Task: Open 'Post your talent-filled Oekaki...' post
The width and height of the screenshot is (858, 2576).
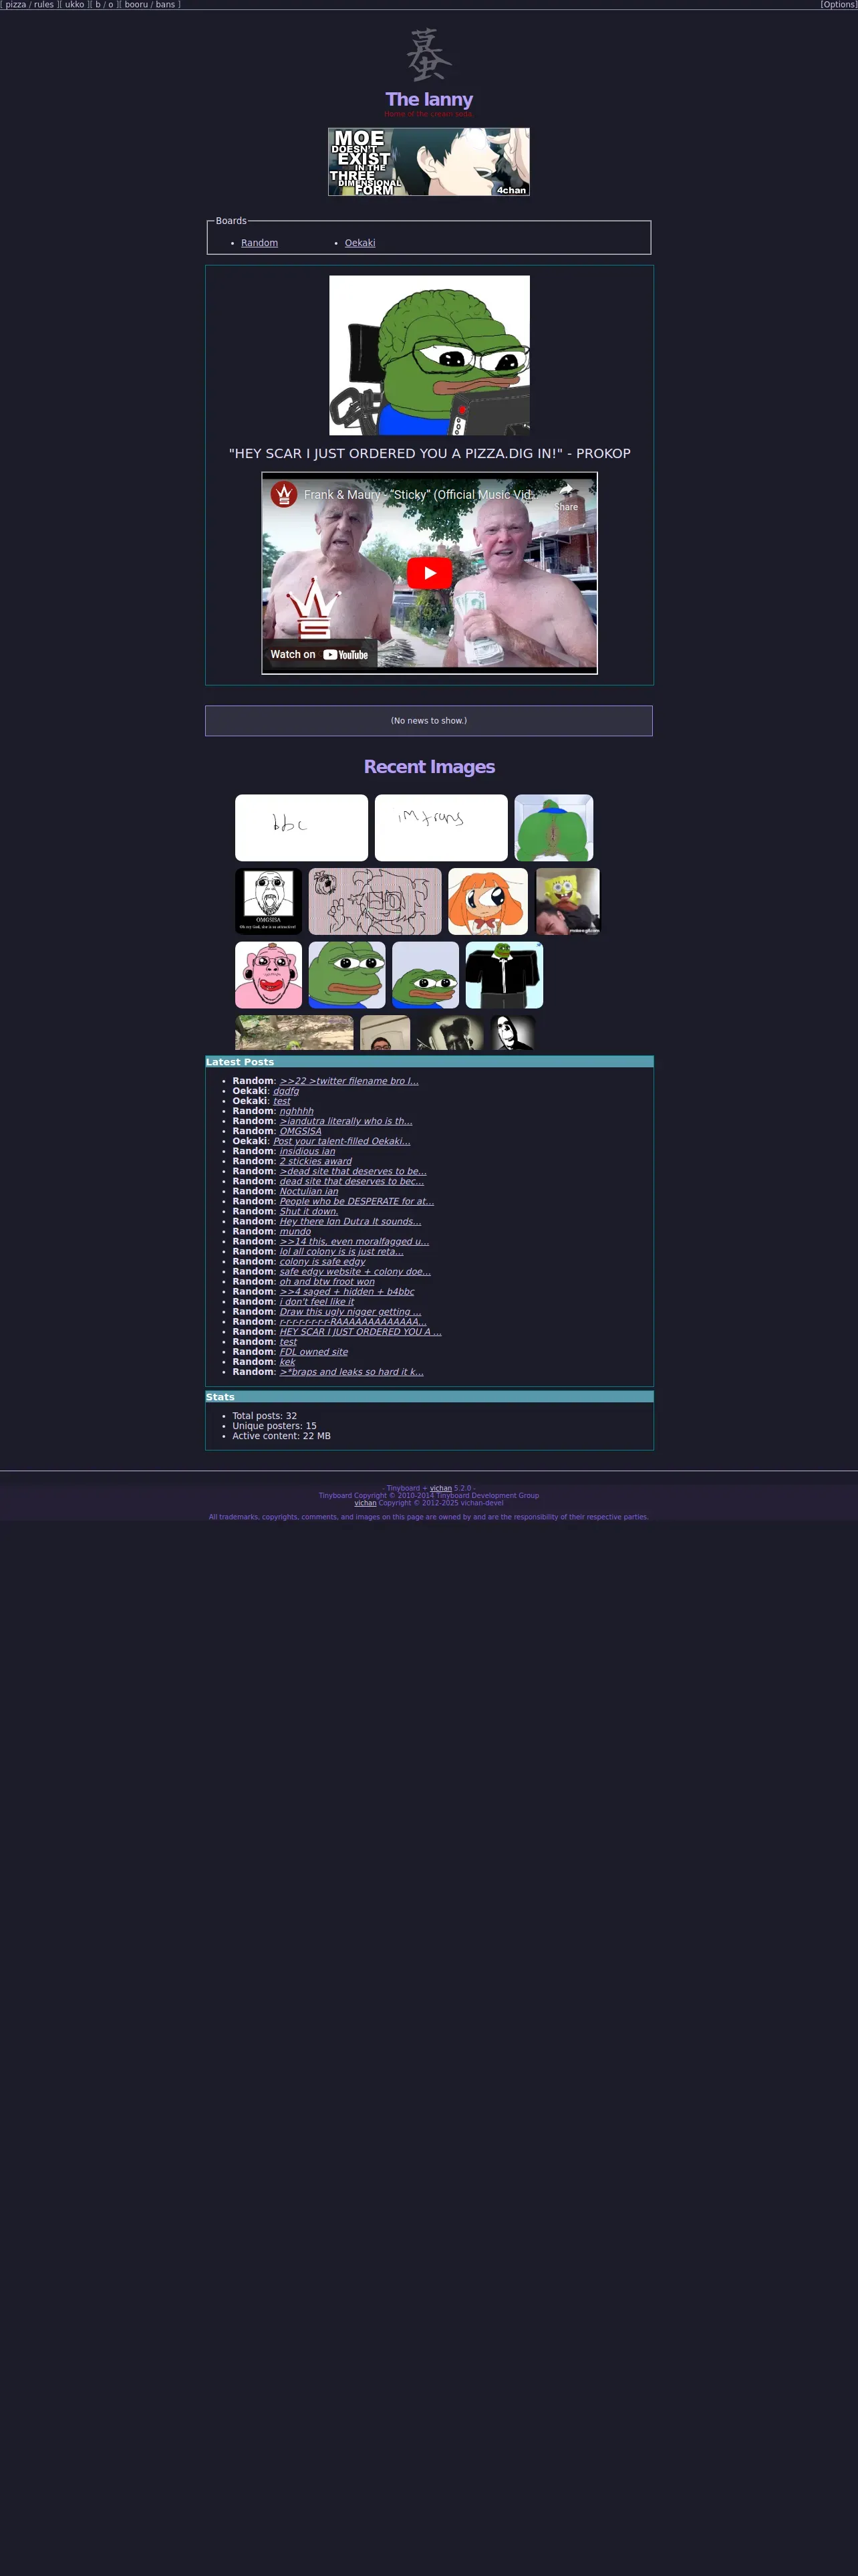Action: click(x=341, y=1141)
